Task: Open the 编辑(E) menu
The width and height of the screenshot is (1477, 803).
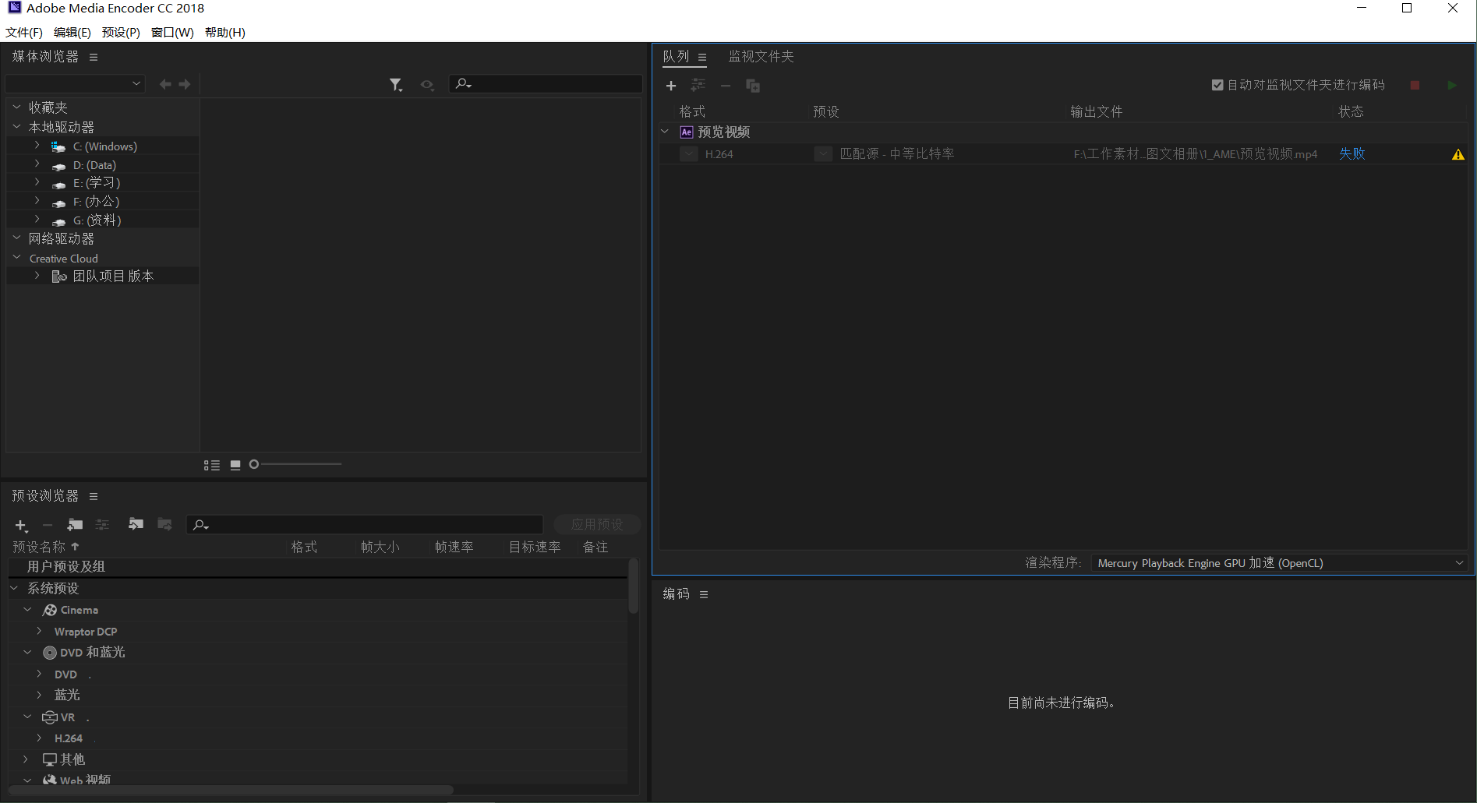Action: point(72,32)
